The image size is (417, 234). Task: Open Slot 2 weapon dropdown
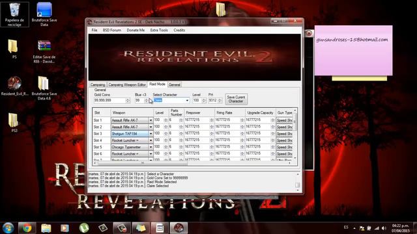(151, 127)
